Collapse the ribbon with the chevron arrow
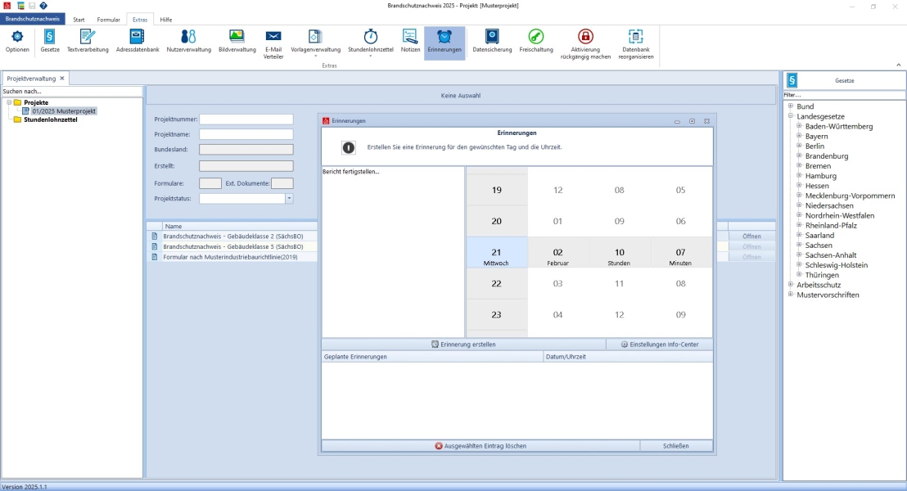Viewport: 907px width, 491px height. (898, 65)
